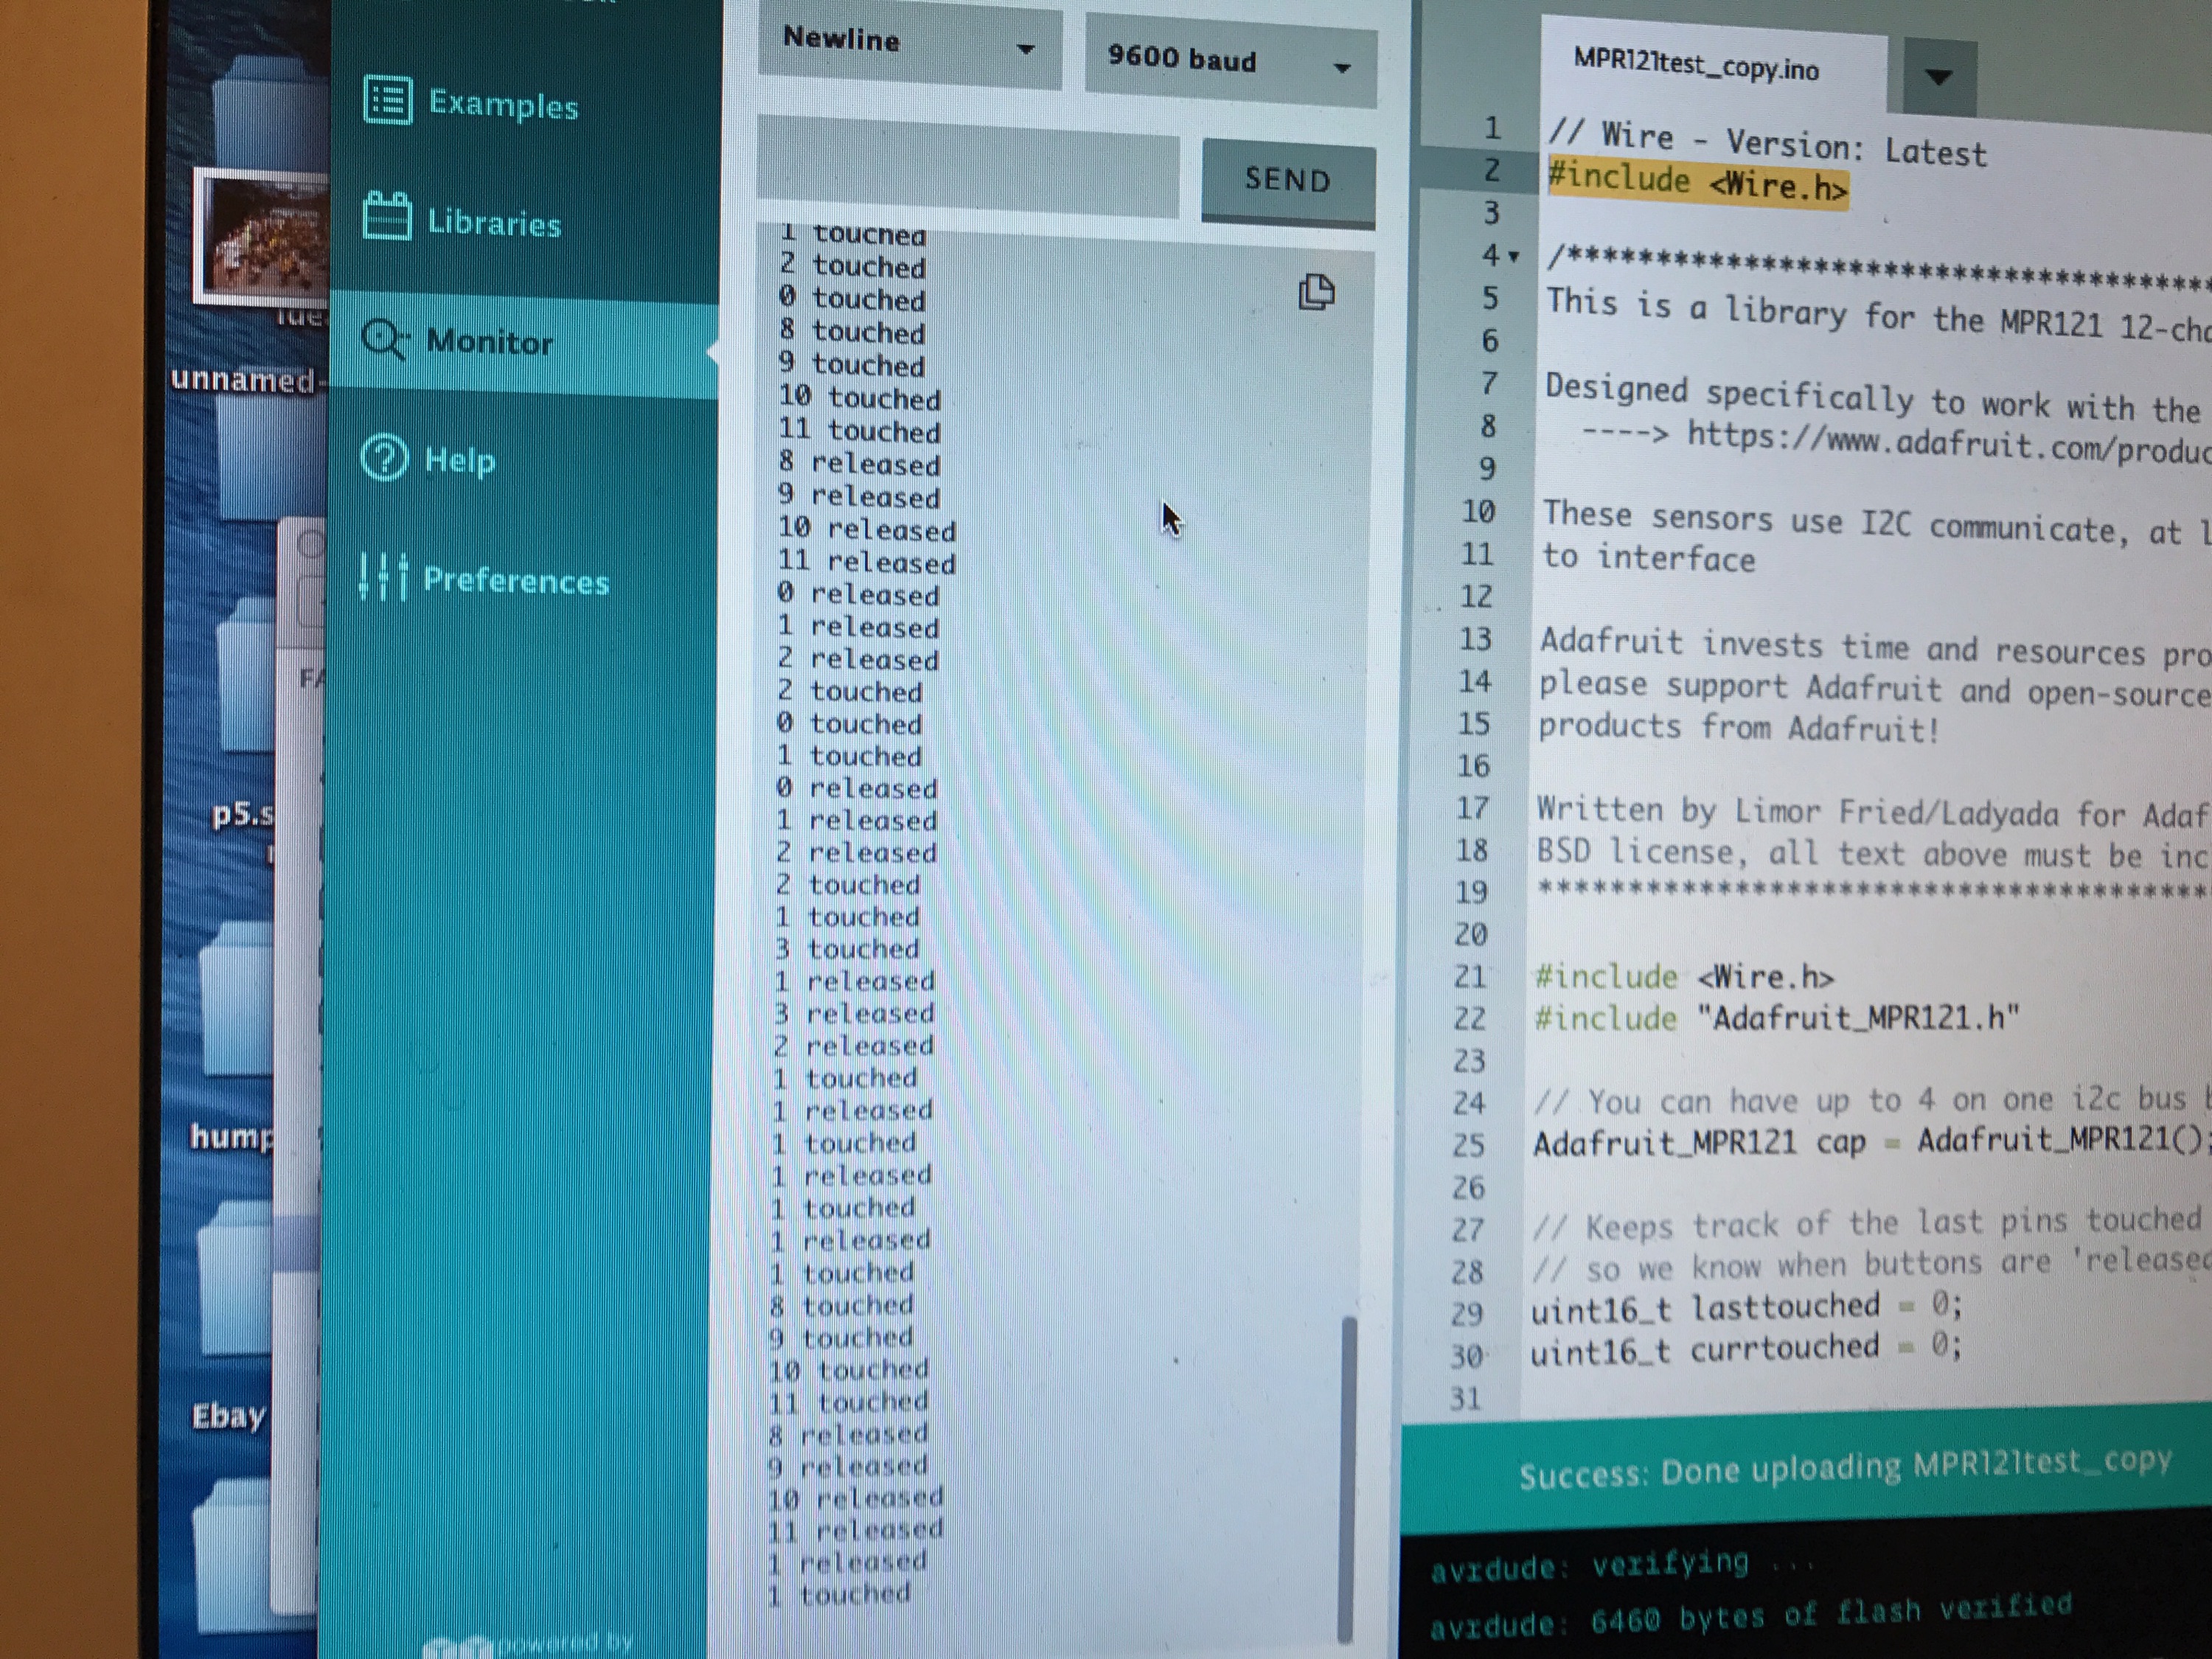Screen dimensions: 2212x1659
Task: Click the Libraries calendar icon
Action: (x=386, y=217)
